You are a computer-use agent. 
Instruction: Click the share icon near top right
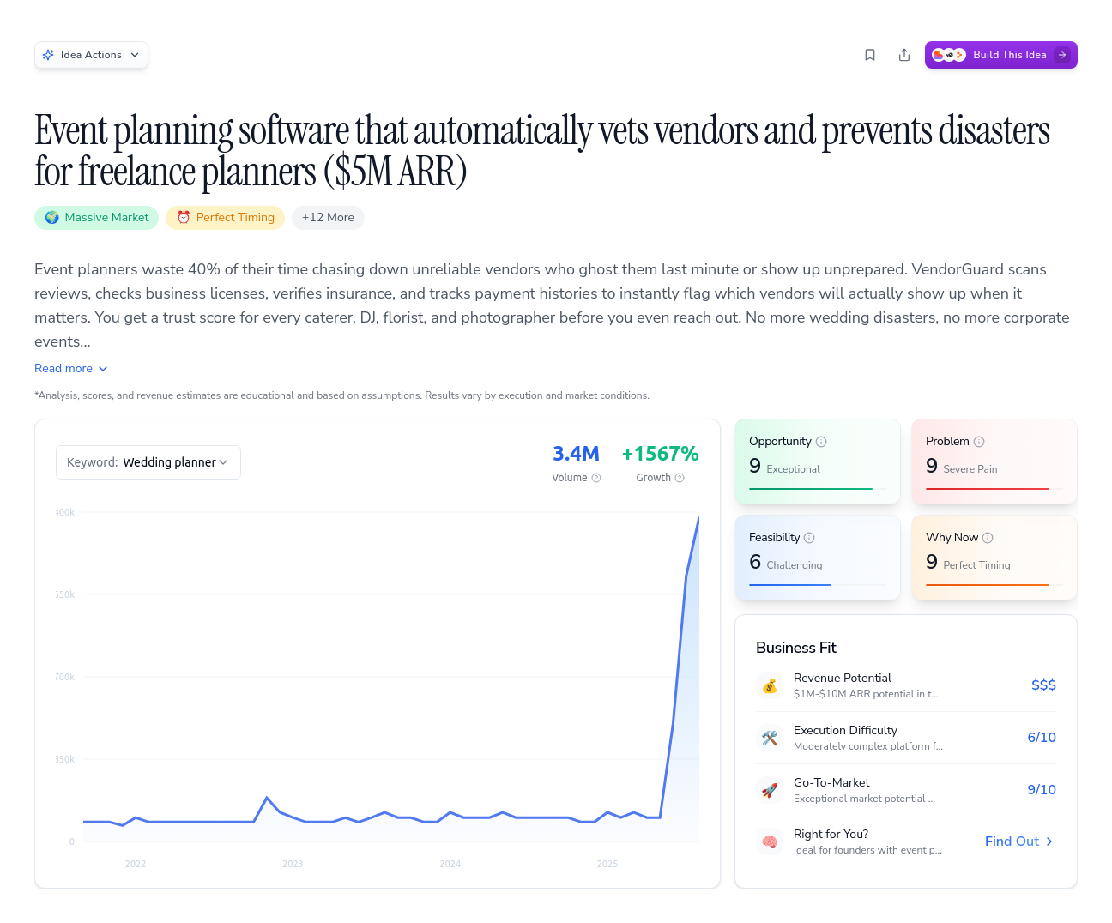coord(904,54)
